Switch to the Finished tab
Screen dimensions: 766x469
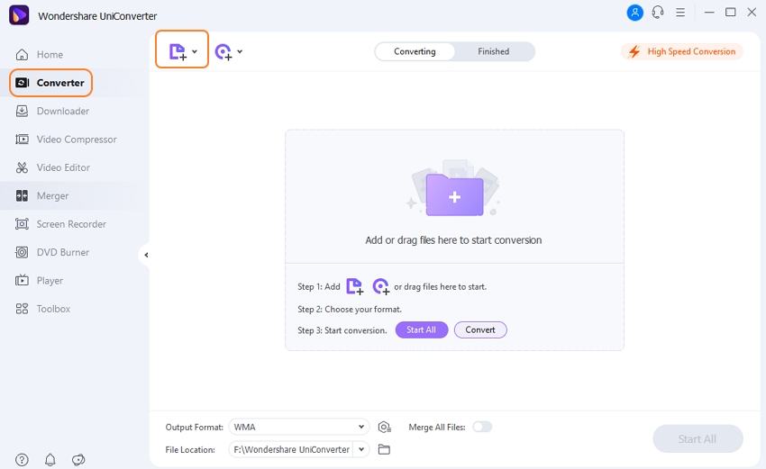tap(493, 51)
